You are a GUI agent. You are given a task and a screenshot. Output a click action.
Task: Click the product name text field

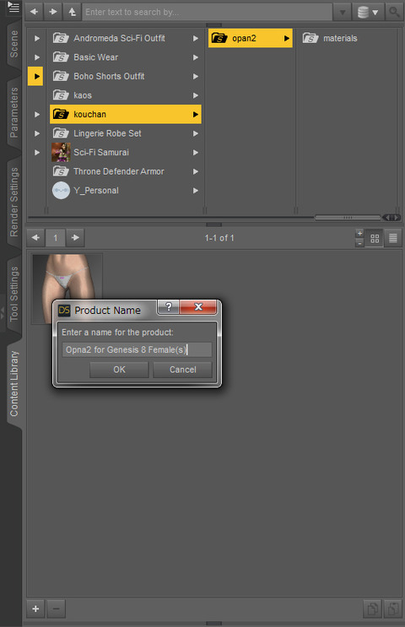coord(137,350)
